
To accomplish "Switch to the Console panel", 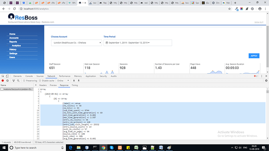I will pos(29,76).
